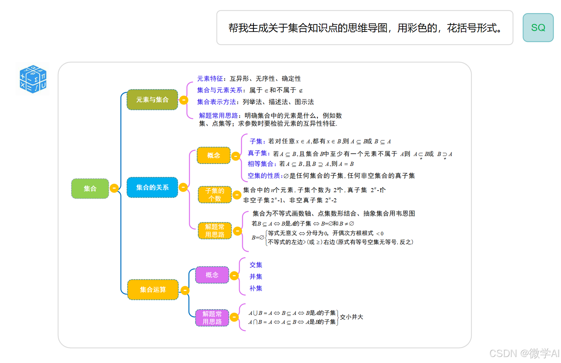Collapse the purple 解题常用思路 node toggle
The width and height of the screenshot is (561, 363).
(234, 317)
